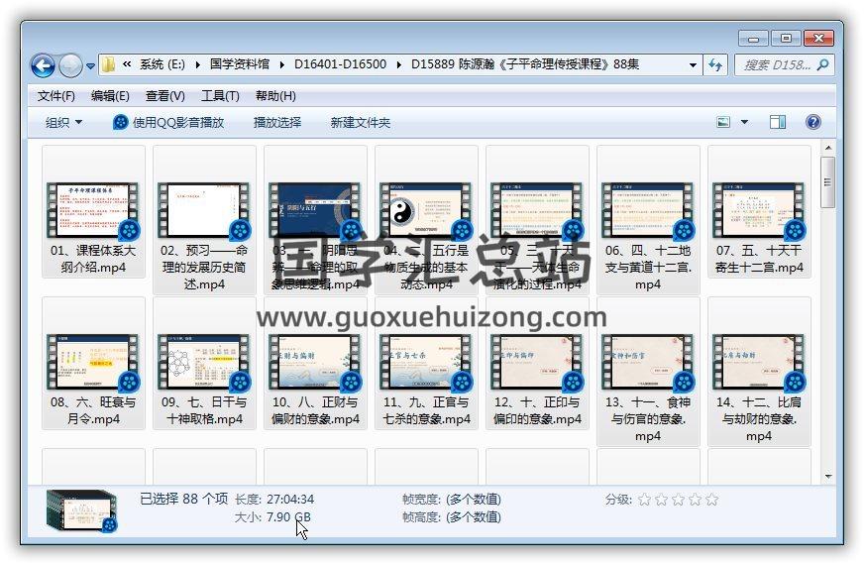Select video 13、十一、食神与伤官的意象.mp4
The width and height of the screenshot is (864, 565).
tap(648, 372)
